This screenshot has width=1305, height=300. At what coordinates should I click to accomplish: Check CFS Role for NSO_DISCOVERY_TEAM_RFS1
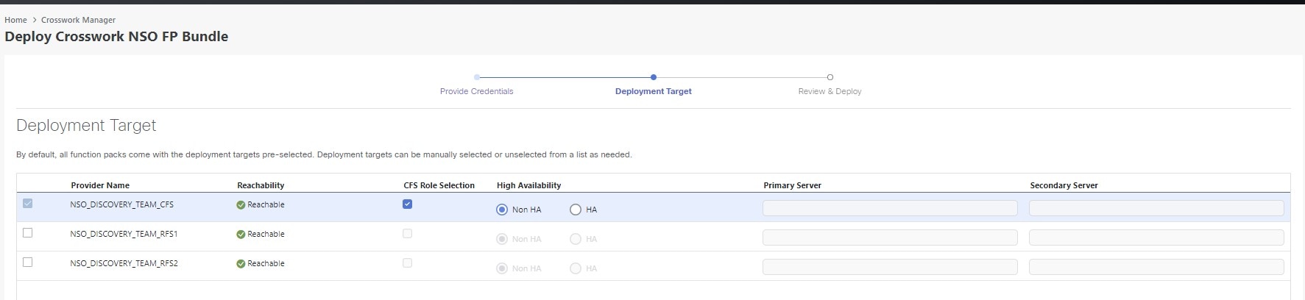(407, 233)
